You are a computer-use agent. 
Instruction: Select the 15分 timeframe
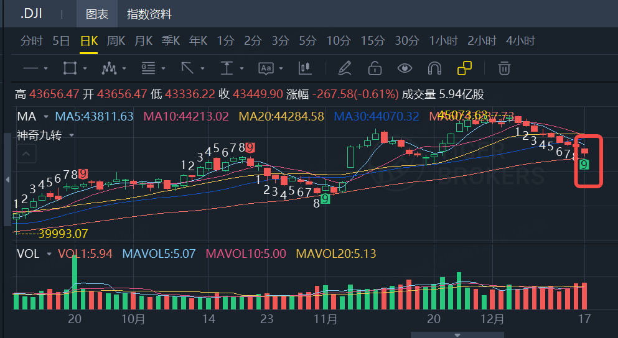[373, 40]
